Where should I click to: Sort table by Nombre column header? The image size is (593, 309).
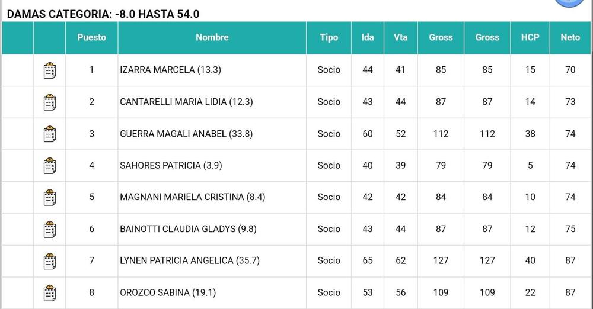(212, 37)
